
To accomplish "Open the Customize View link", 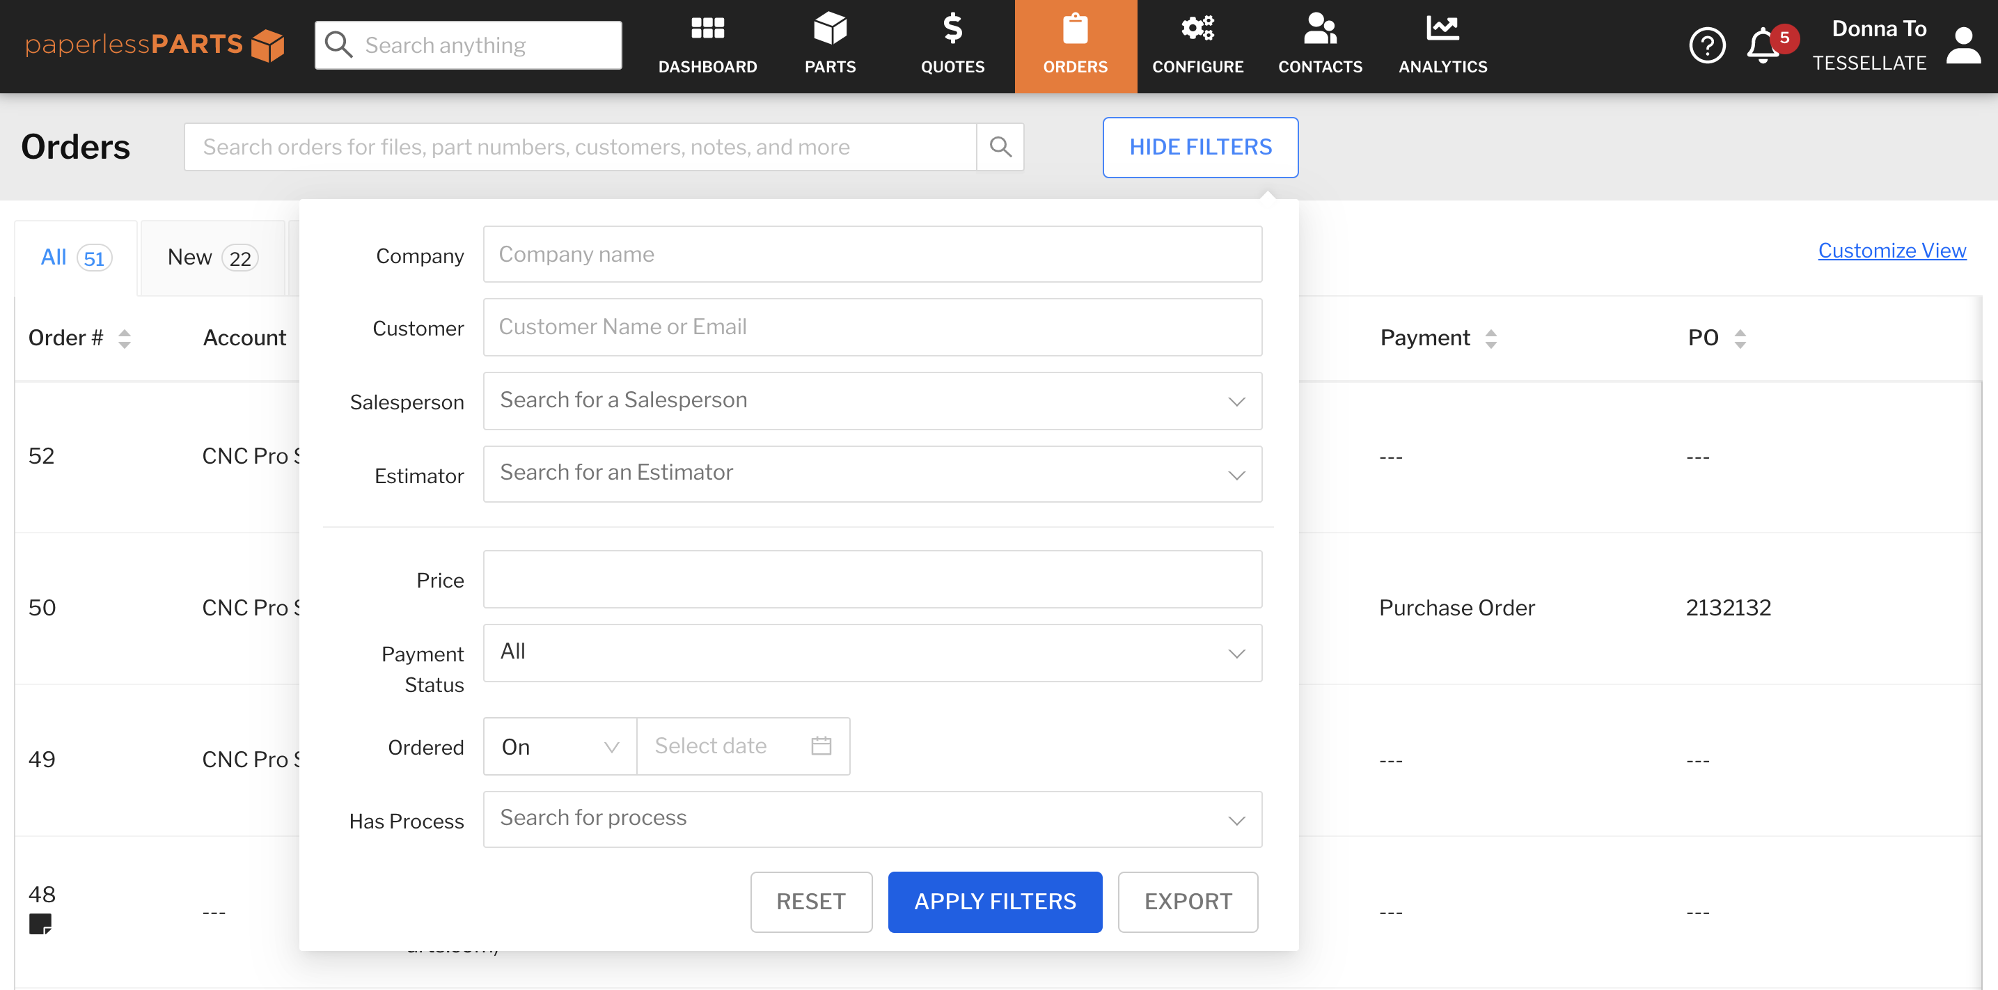I will [x=1891, y=251].
